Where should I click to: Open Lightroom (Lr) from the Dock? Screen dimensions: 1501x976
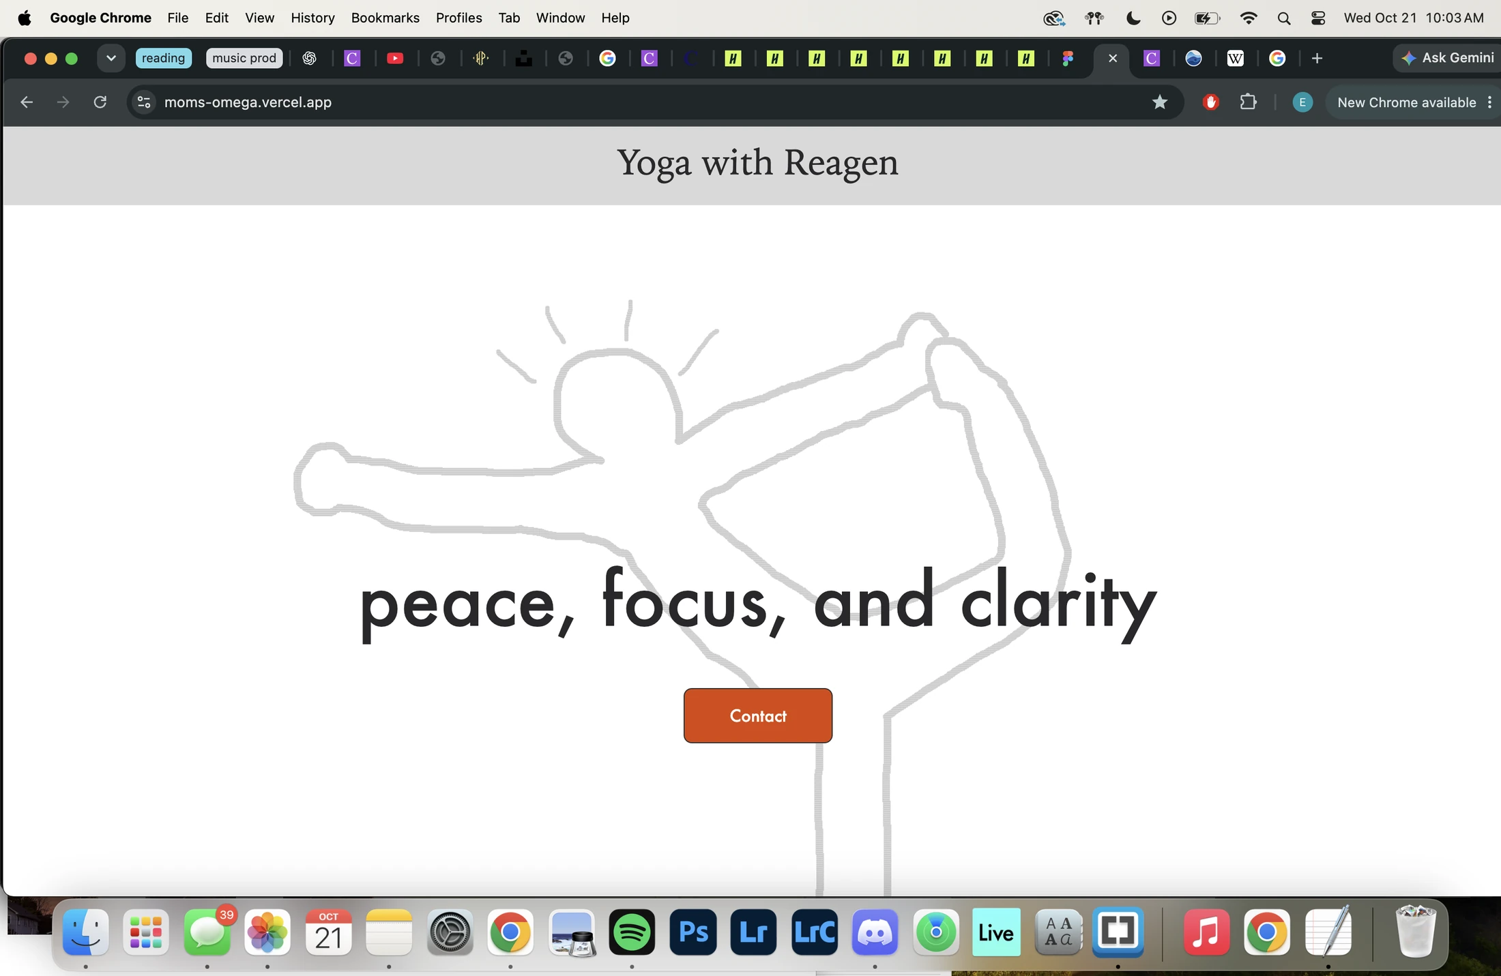click(x=753, y=932)
